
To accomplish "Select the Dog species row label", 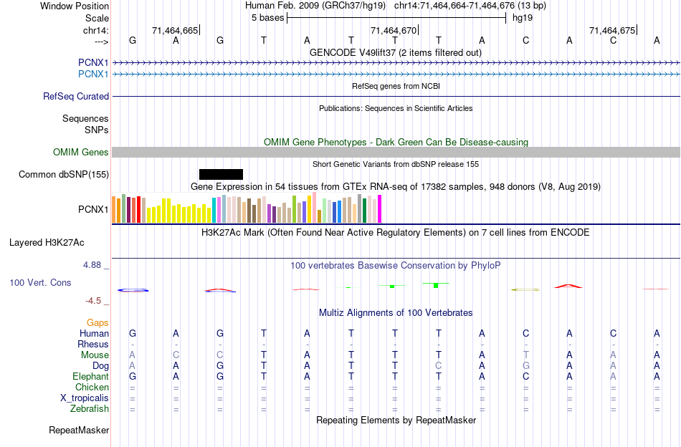I will (x=100, y=366).
